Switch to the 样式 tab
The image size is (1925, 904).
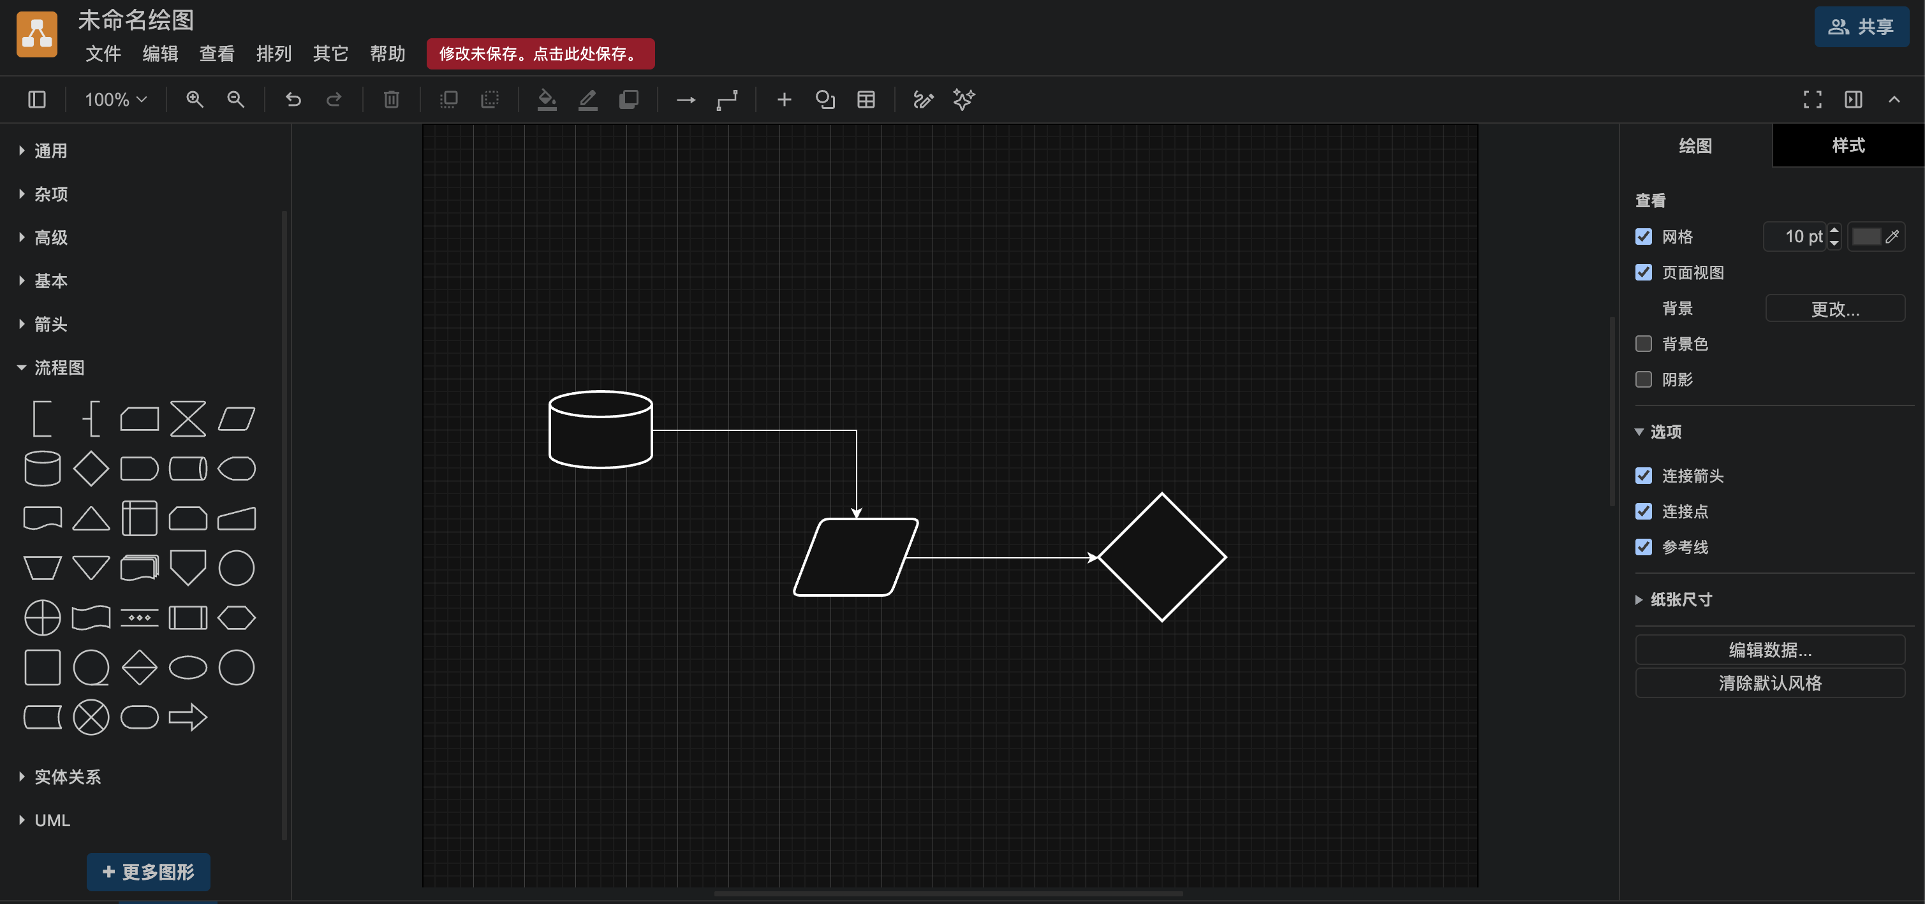pos(1848,146)
